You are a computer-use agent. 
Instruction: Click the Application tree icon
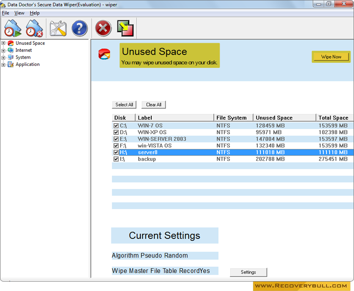11,65
